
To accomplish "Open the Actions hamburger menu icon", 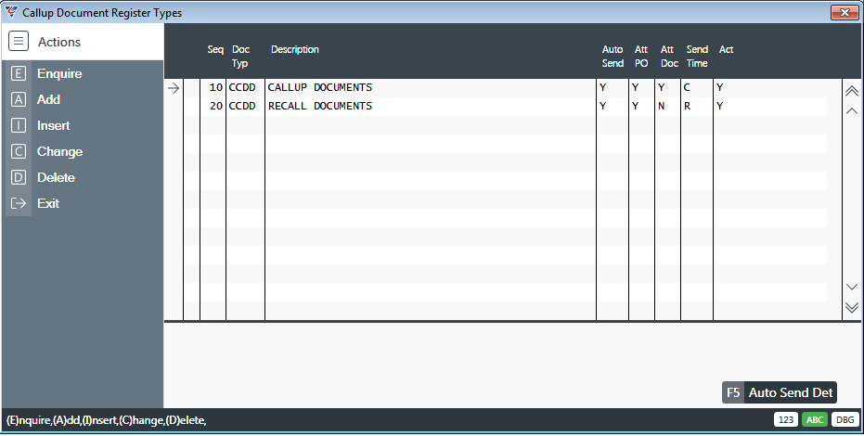I will pyautogui.click(x=19, y=42).
